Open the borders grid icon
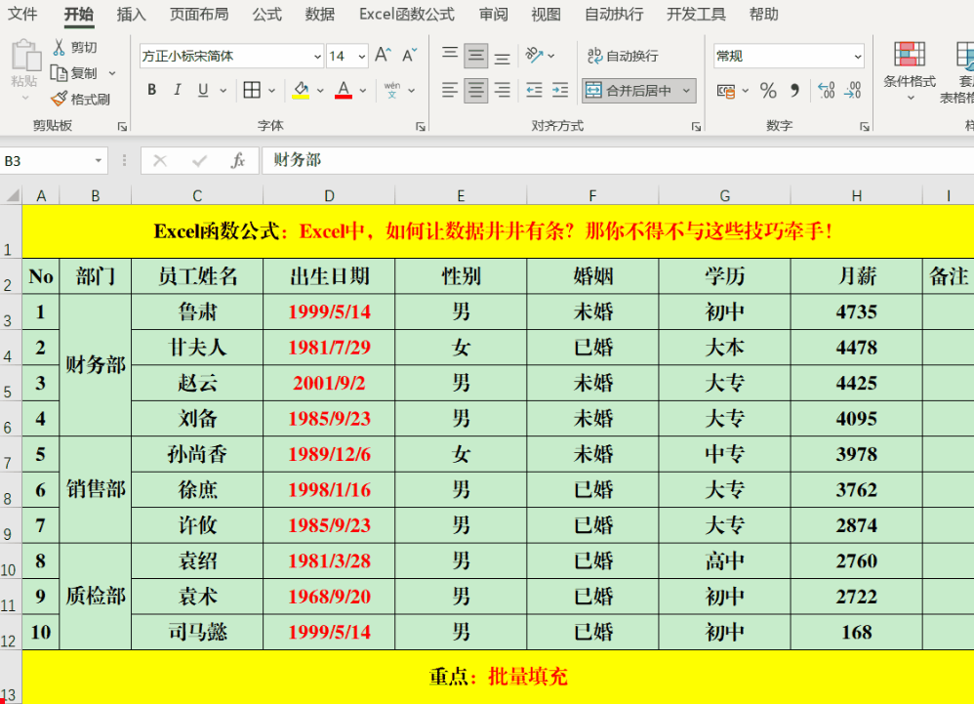974x704 pixels. pos(252,90)
